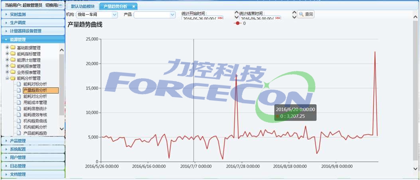420x180 pixels.
Task: Click the page icon beside 用能成本管理
Action: 18,103
